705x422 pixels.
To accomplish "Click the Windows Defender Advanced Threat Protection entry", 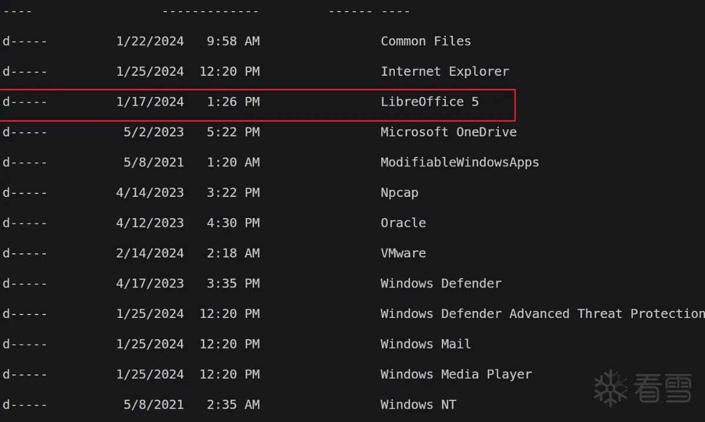I will pos(542,314).
